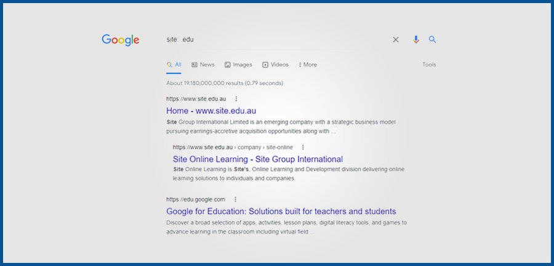The image size is (554, 266).
Task: Click the https://www.site.edu.au URL text
Action: click(197, 99)
